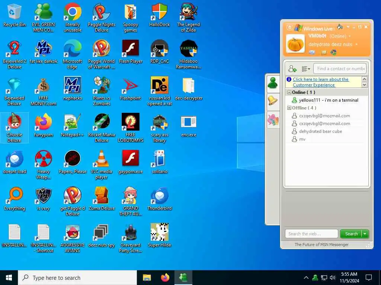Open the Windows Start menu

pyautogui.click(x=9, y=278)
